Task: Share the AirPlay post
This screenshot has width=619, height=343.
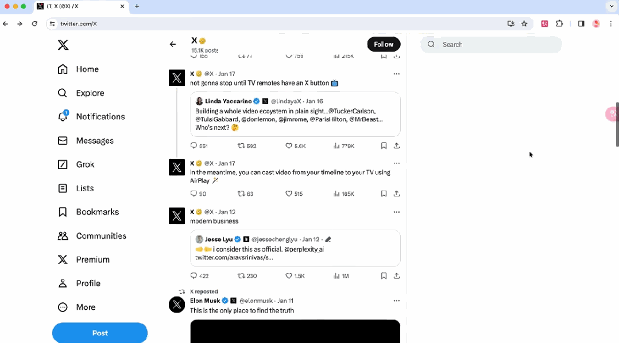Action: pos(397,194)
